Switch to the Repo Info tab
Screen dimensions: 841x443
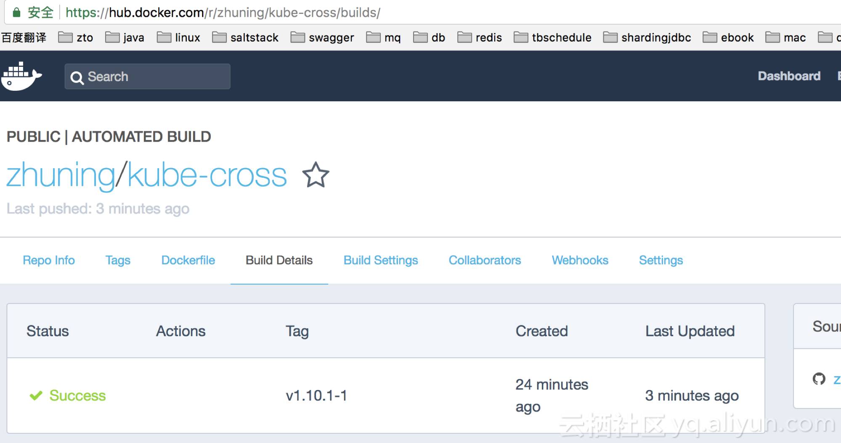pos(49,260)
